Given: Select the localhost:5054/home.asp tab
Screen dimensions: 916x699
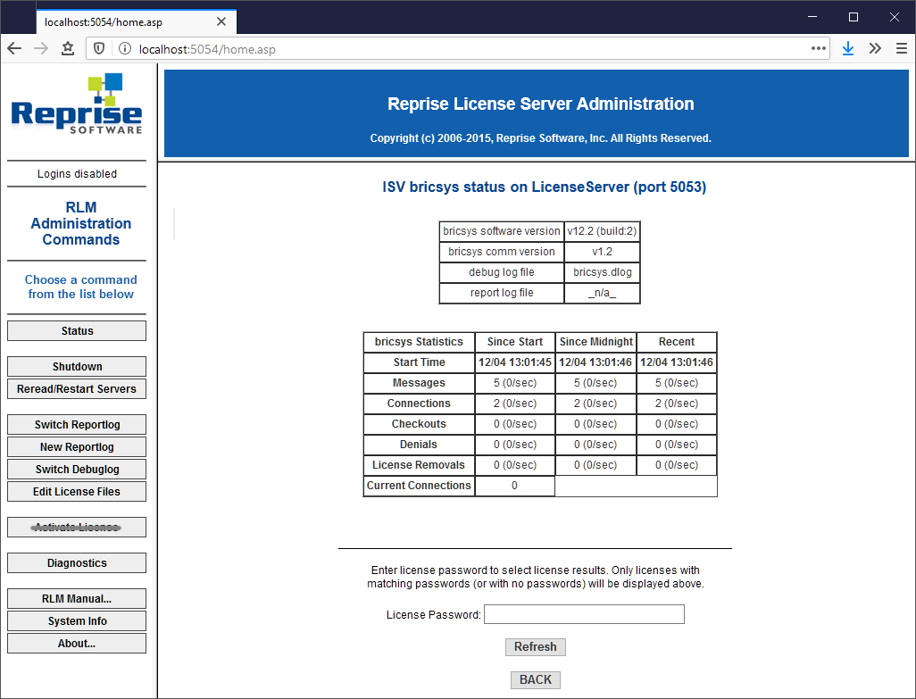Looking at the screenshot, I should coord(136,22).
